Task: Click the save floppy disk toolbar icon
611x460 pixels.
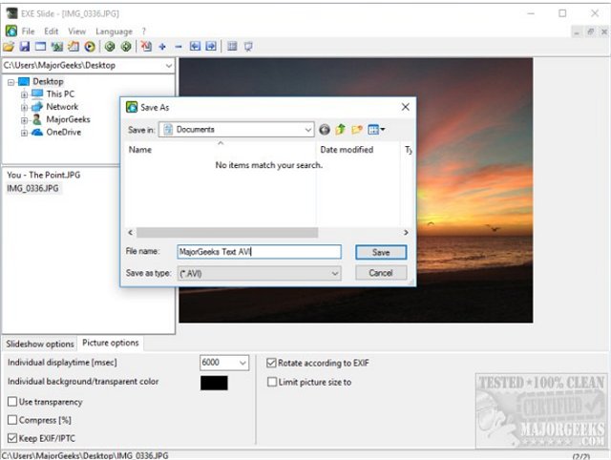Action: pos(25,47)
